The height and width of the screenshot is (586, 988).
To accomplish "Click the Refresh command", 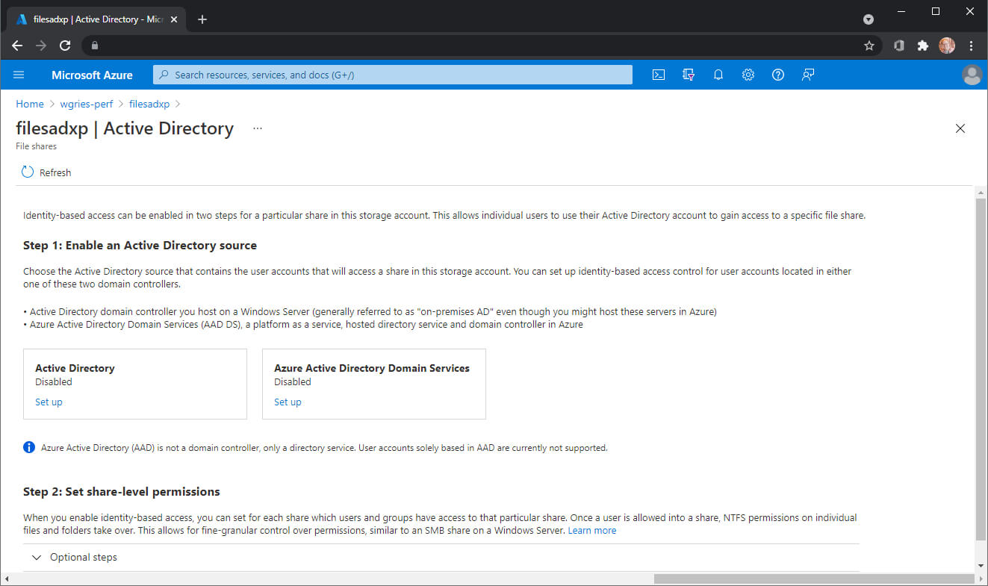I will 46,172.
